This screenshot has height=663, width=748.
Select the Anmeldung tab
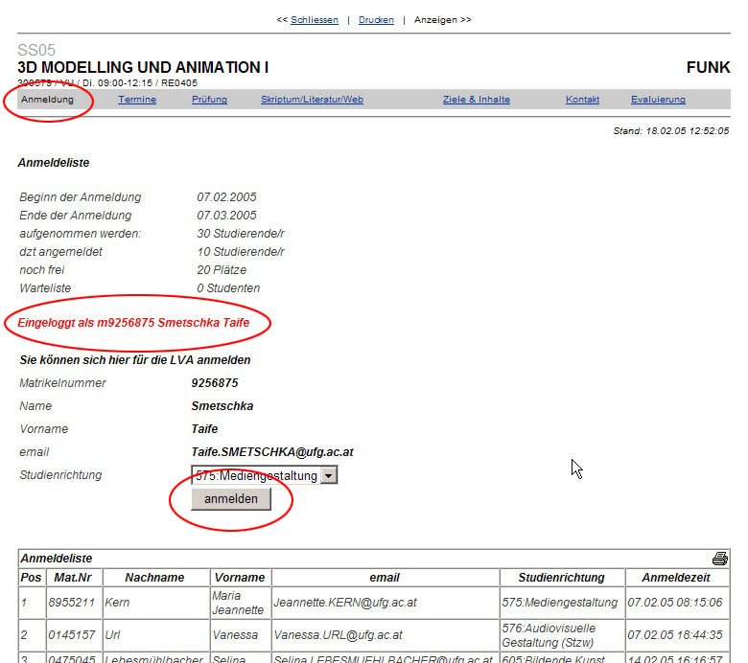pyautogui.click(x=47, y=100)
